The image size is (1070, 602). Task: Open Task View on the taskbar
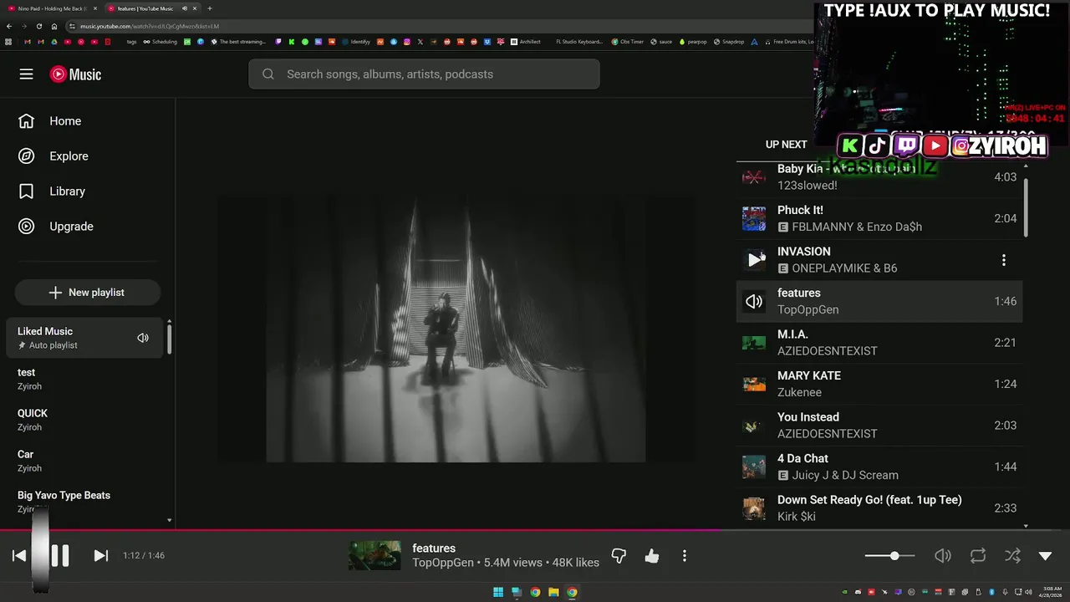pyautogui.click(x=517, y=592)
